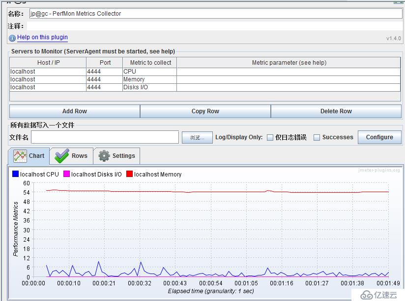405x301 pixels.
Task: Enable the 仅日志错误 checkbox
Action: [270, 137]
